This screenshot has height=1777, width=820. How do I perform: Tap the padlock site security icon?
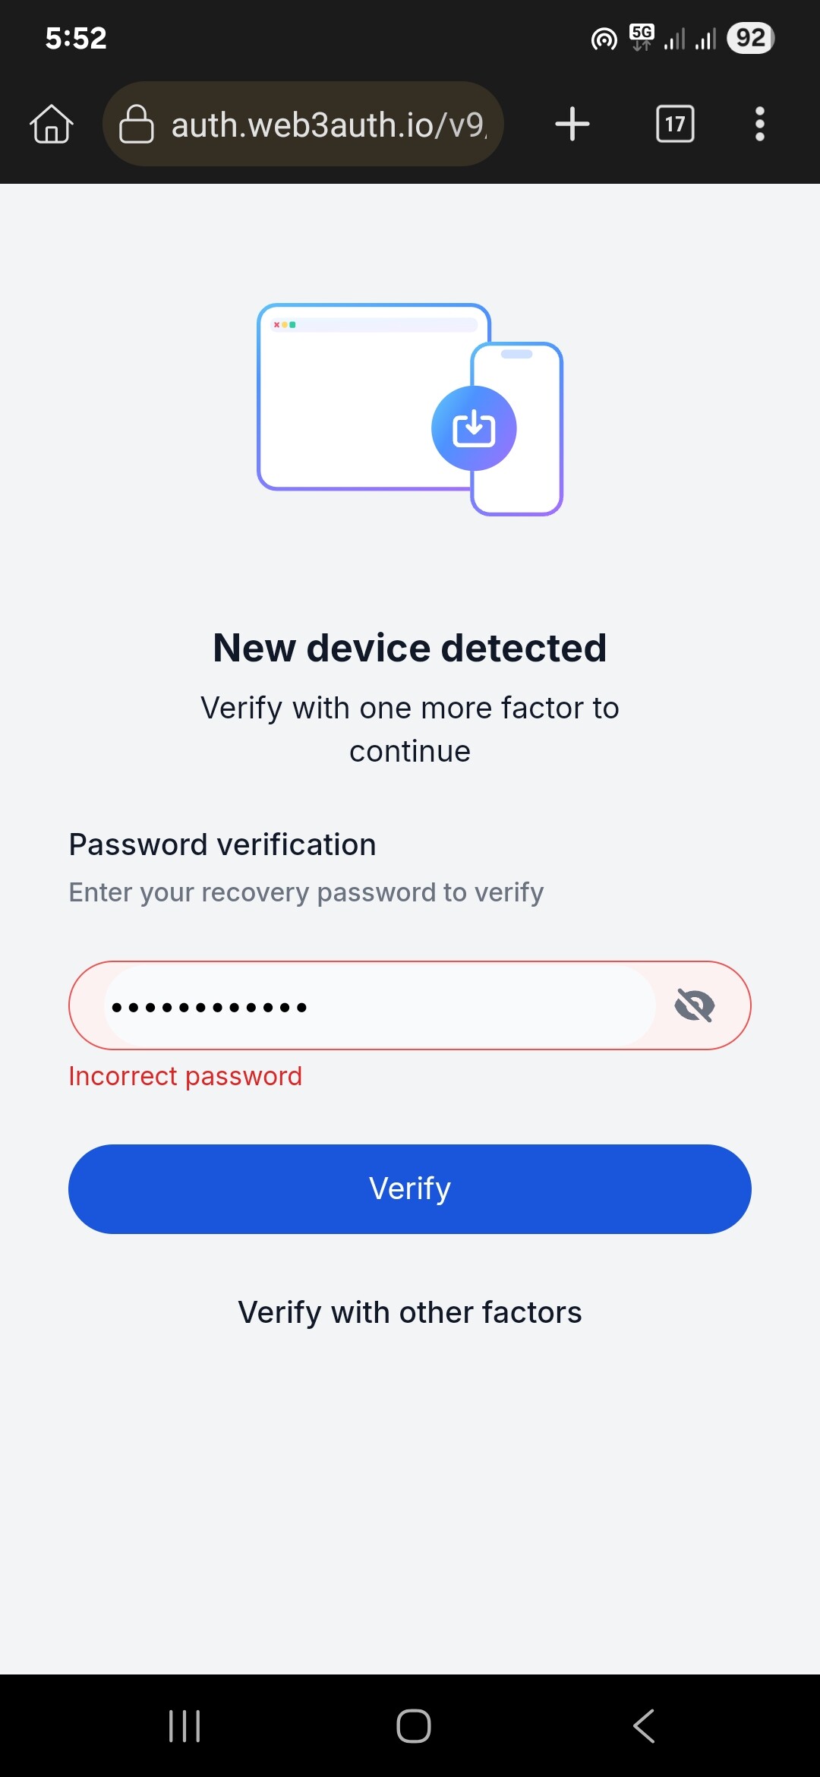tap(137, 124)
